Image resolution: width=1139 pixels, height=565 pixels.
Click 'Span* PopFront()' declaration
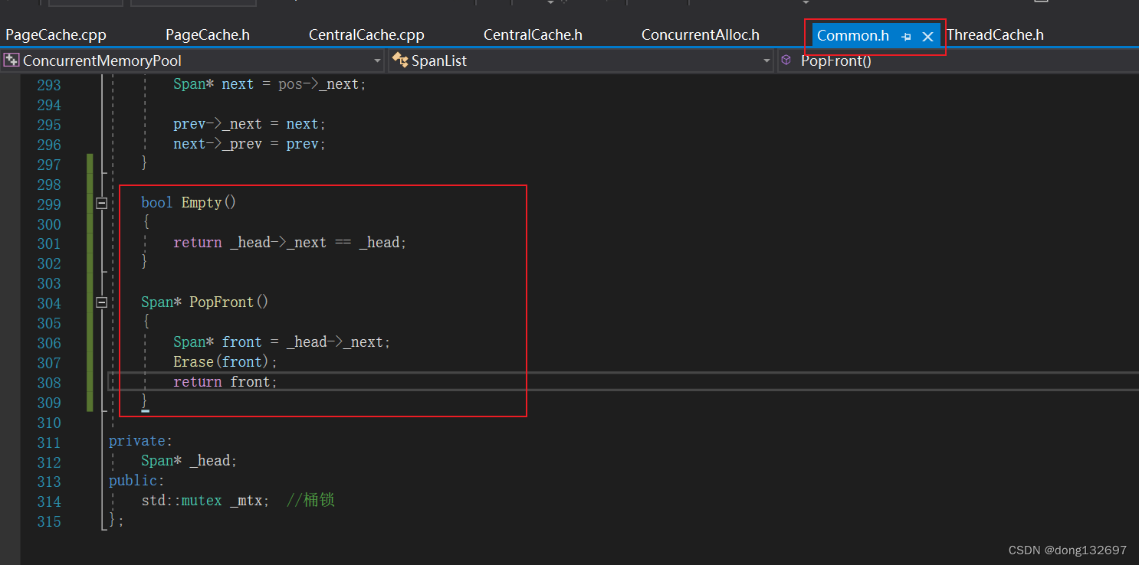coord(205,302)
